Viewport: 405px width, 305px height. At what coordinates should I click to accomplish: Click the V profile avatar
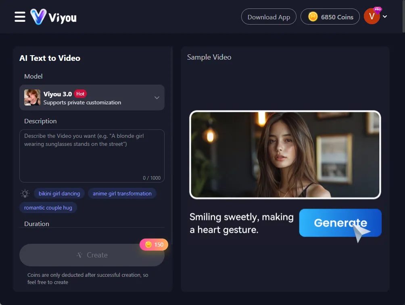tap(372, 17)
